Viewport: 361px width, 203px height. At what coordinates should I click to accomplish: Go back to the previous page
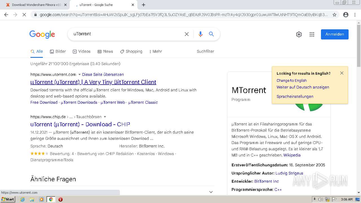[6, 15]
